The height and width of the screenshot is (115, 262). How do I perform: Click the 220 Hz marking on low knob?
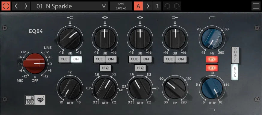coord(184,102)
